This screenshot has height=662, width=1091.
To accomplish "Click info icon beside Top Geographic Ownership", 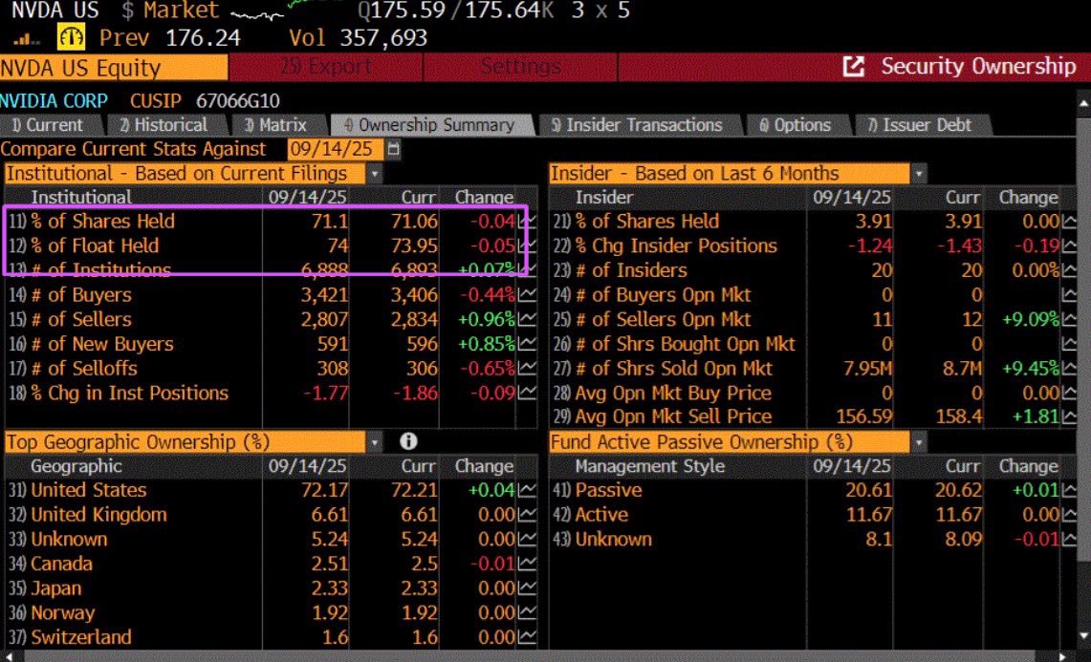I will click(x=408, y=441).
